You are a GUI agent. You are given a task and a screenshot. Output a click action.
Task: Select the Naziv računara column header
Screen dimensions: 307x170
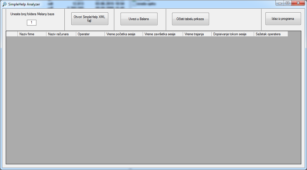[x=61, y=34]
